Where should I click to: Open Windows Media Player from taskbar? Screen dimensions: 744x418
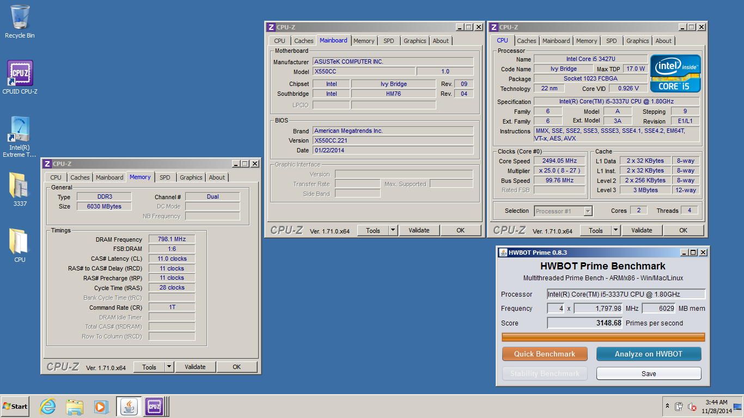coord(101,406)
